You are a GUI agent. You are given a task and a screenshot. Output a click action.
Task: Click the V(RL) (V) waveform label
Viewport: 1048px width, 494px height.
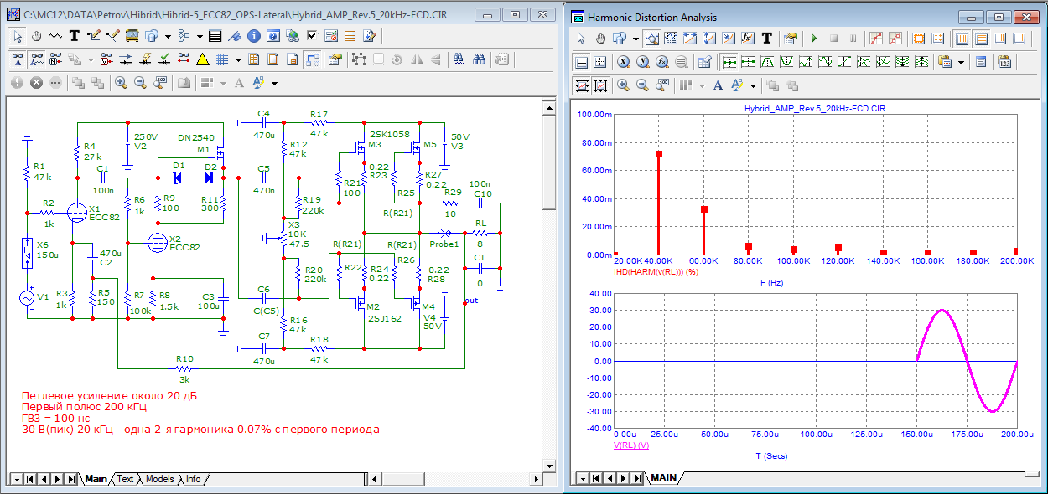632,445
